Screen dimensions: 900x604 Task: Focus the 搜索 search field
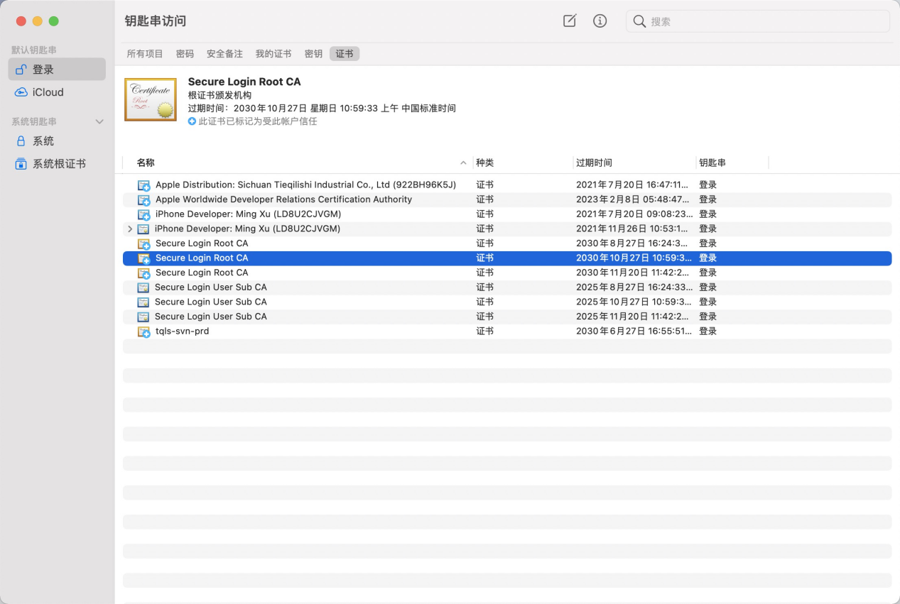(757, 21)
